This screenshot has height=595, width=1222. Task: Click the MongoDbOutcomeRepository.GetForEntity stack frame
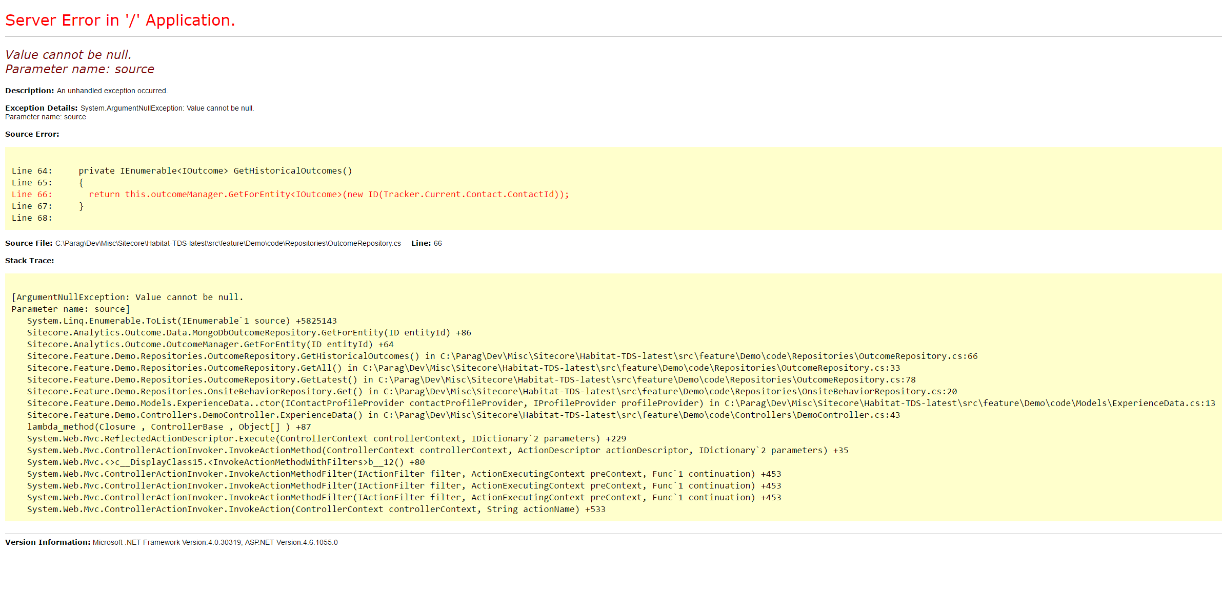(x=249, y=333)
